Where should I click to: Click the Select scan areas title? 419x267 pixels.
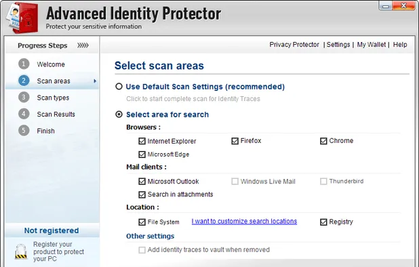(159, 66)
